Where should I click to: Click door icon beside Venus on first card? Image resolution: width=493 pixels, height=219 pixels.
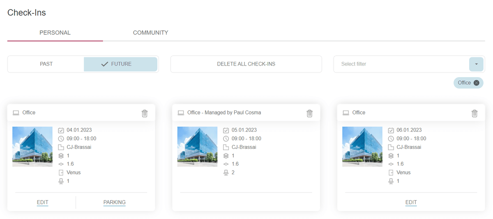(x=61, y=173)
